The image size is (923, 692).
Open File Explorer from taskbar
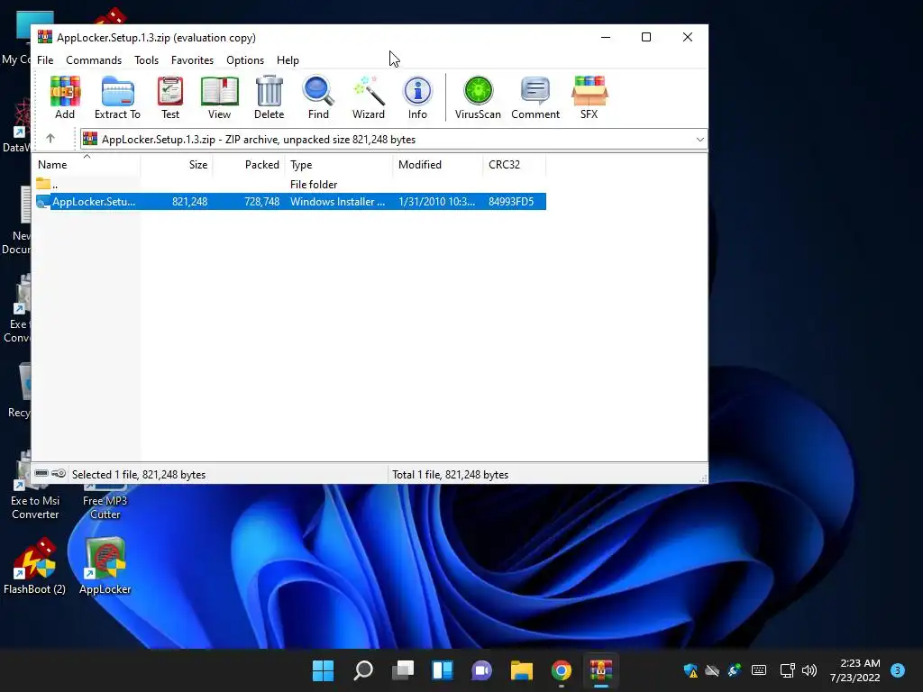pos(522,670)
